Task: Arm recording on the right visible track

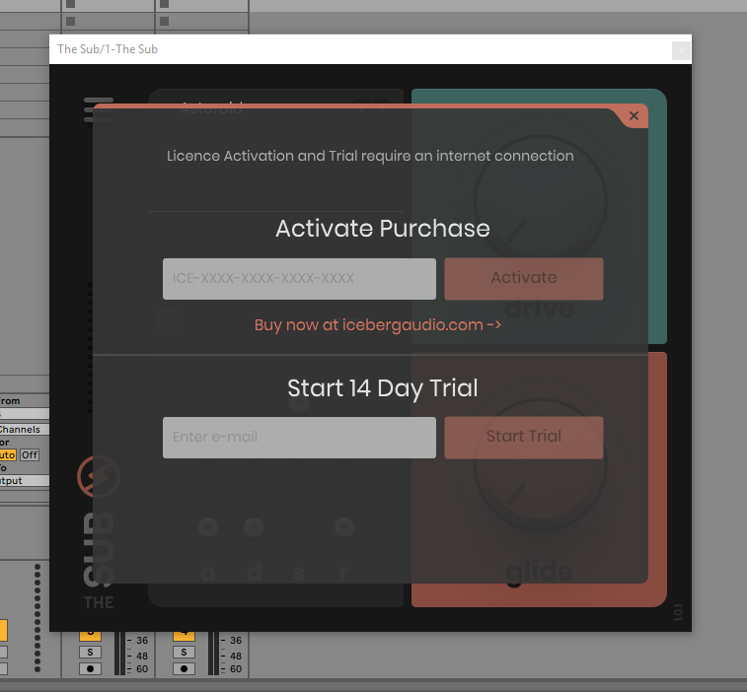Action: click(184, 668)
